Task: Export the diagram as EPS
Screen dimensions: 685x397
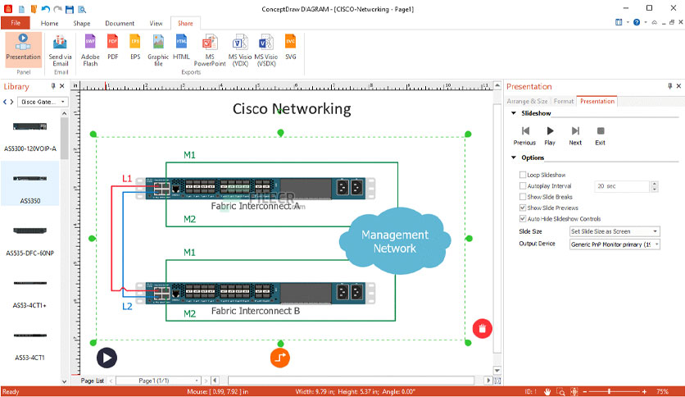Action: pos(135,48)
